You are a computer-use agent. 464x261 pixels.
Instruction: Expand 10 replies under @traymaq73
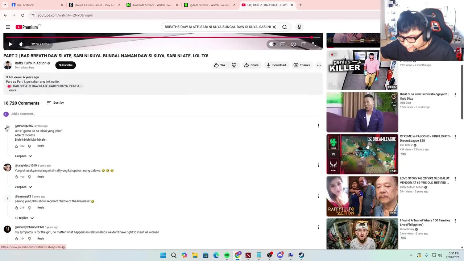coord(24,218)
